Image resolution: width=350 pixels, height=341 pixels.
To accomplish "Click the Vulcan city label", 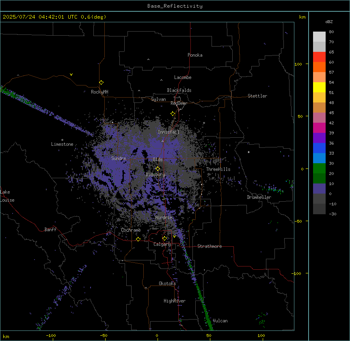I will tap(220, 321).
